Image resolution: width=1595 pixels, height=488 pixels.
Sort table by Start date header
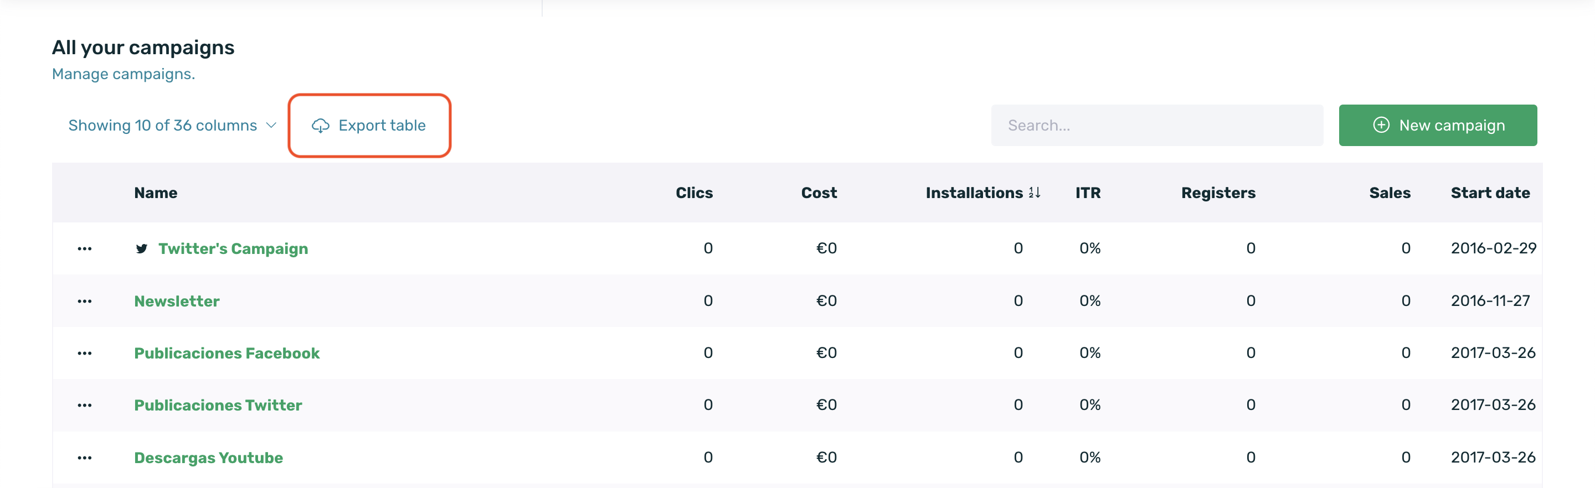(1490, 193)
